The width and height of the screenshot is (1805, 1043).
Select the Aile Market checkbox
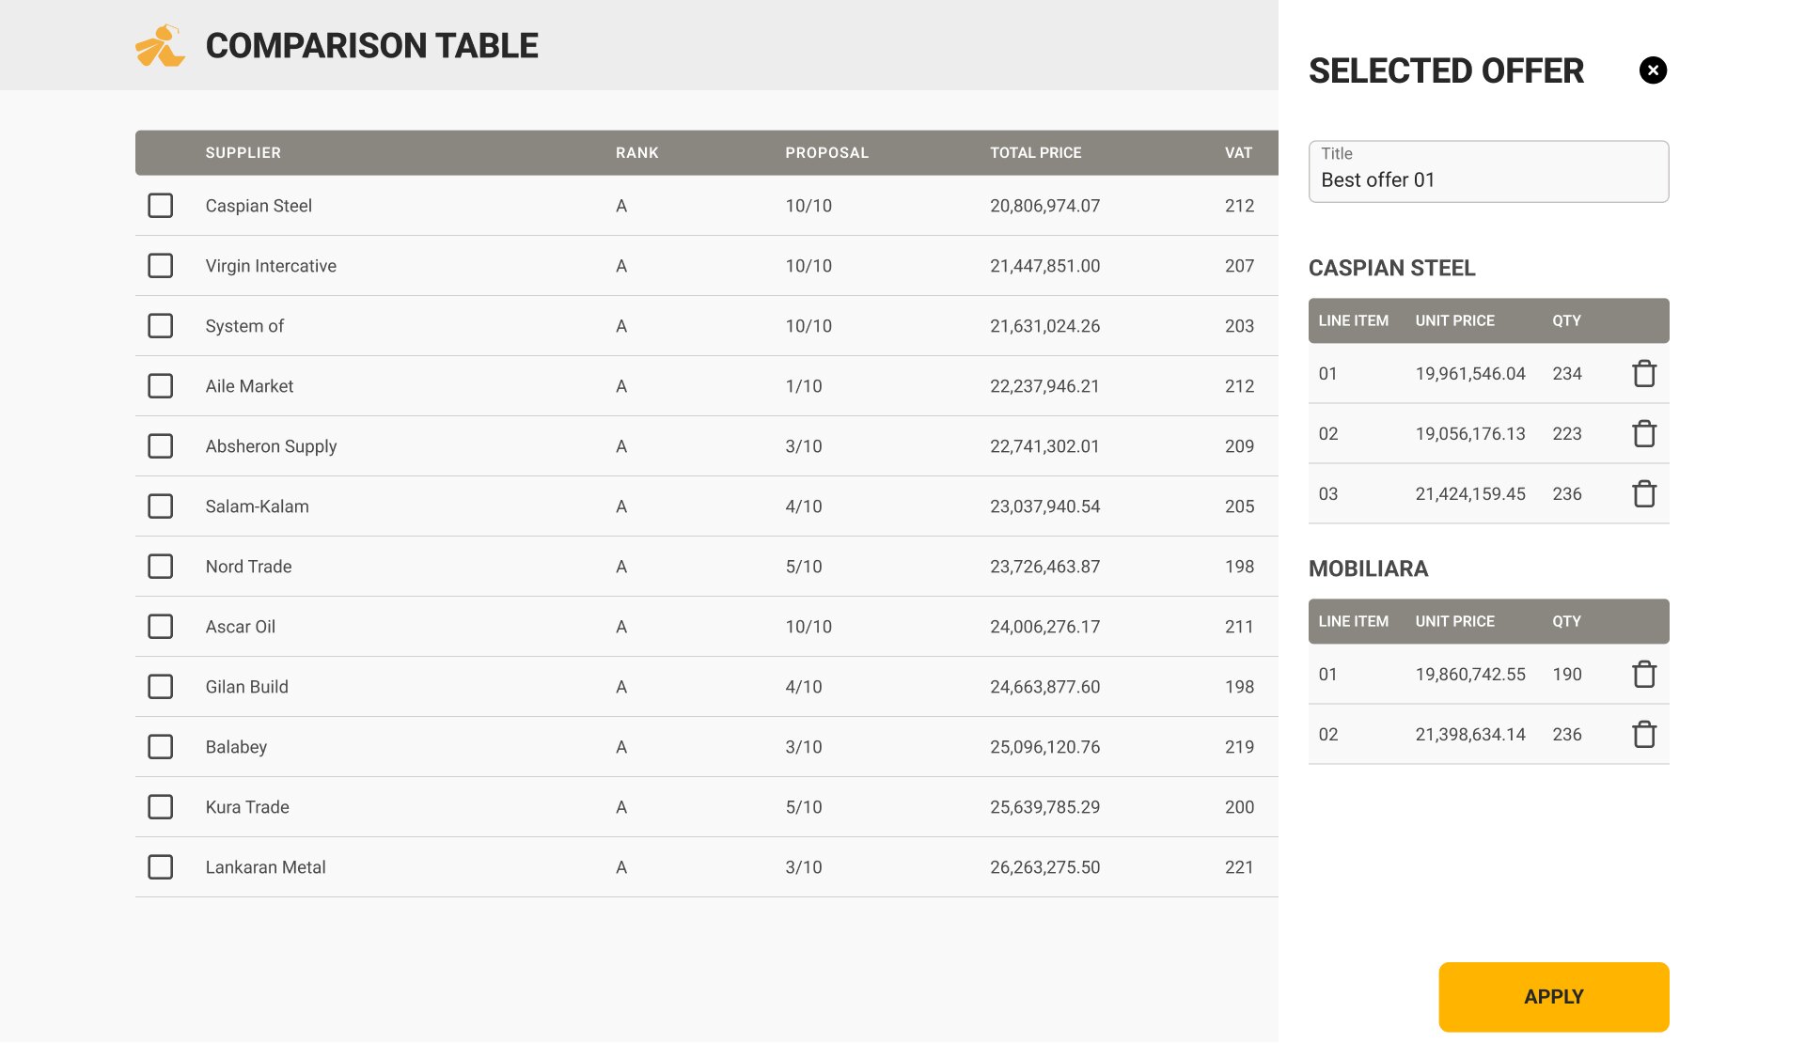161,386
